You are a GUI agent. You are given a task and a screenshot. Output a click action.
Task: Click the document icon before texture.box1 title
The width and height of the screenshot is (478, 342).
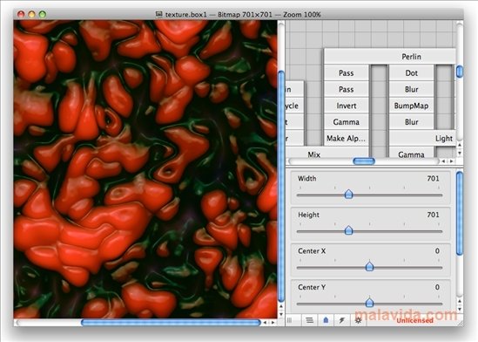[x=158, y=14]
